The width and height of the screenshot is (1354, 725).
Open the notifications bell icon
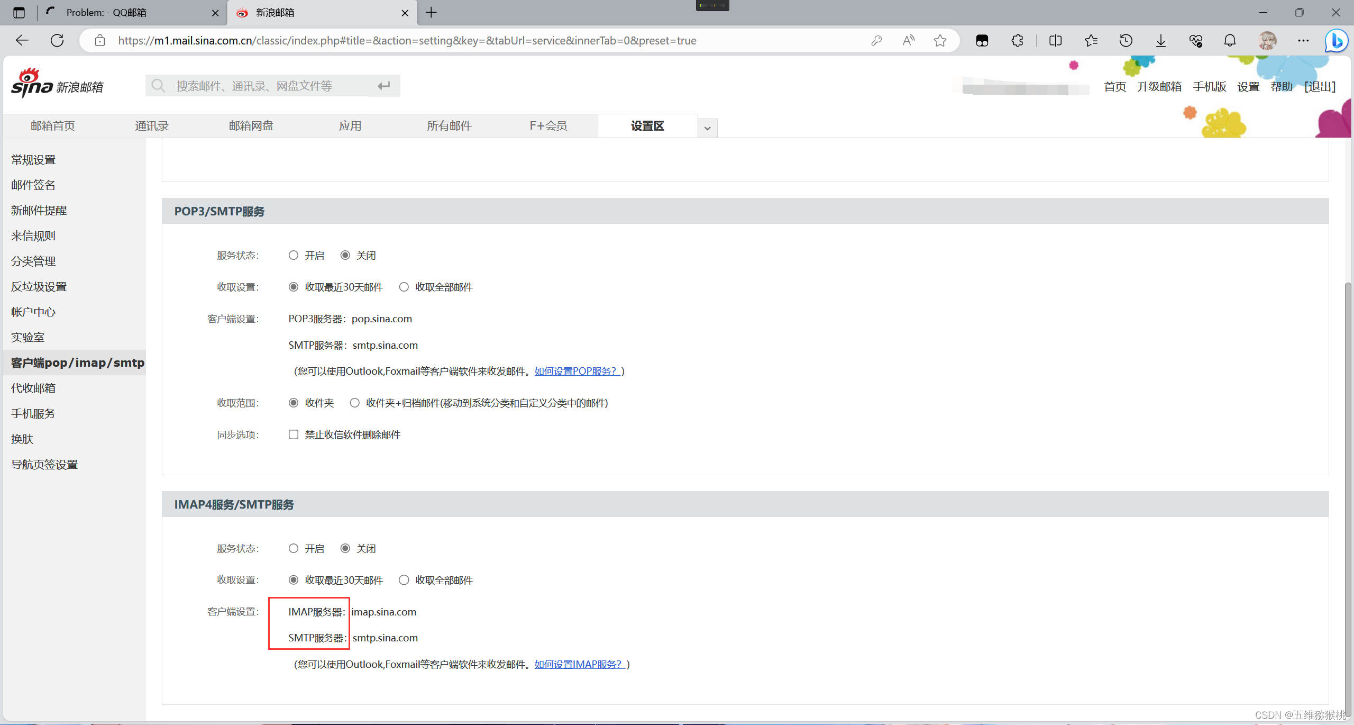pyautogui.click(x=1230, y=41)
